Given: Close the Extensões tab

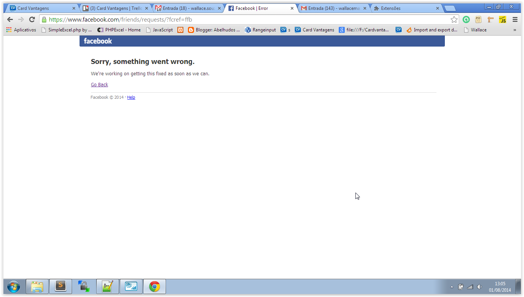Looking at the screenshot, I should coord(437,8).
